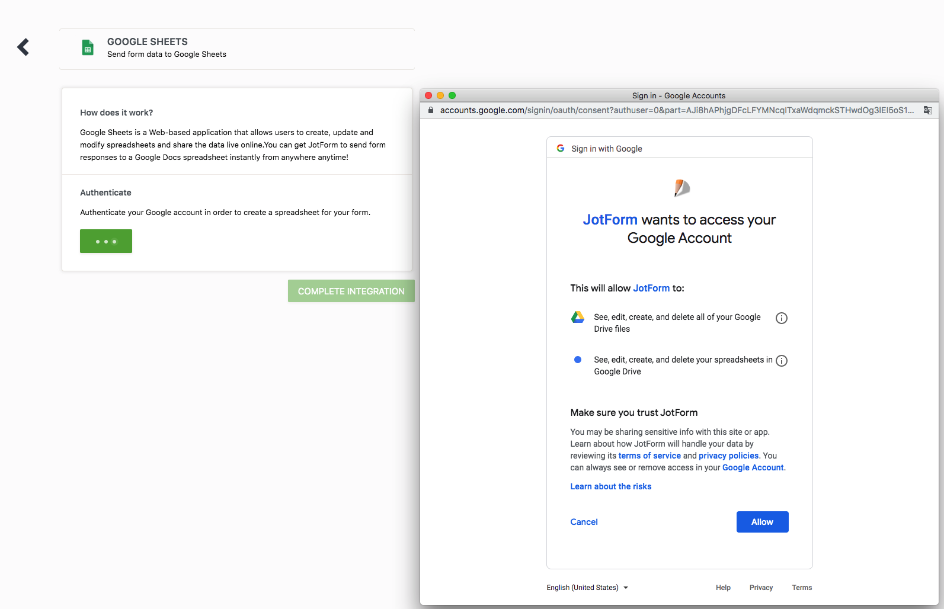Click the accounts.google.com address bar
This screenshot has width=944, height=609.
(x=676, y=110)
